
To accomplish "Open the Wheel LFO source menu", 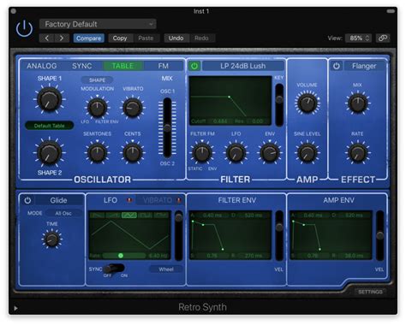I will point(166,269).
